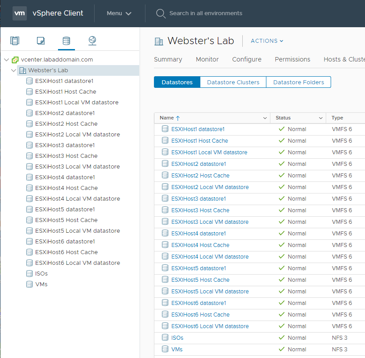Select ESXiHost5 Local VM datastore in tree
The image size is (365, 358).
(77, 231)
